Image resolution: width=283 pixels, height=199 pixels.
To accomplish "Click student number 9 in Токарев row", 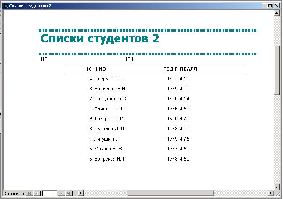I will (91, 118).
